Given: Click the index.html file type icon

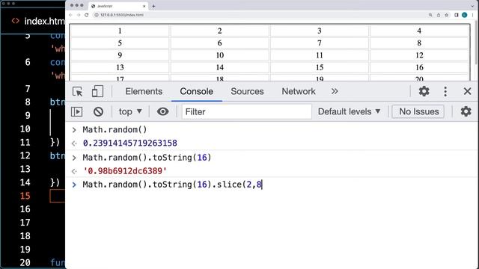Looking at the screenshot, I should (x=16, y=21).
